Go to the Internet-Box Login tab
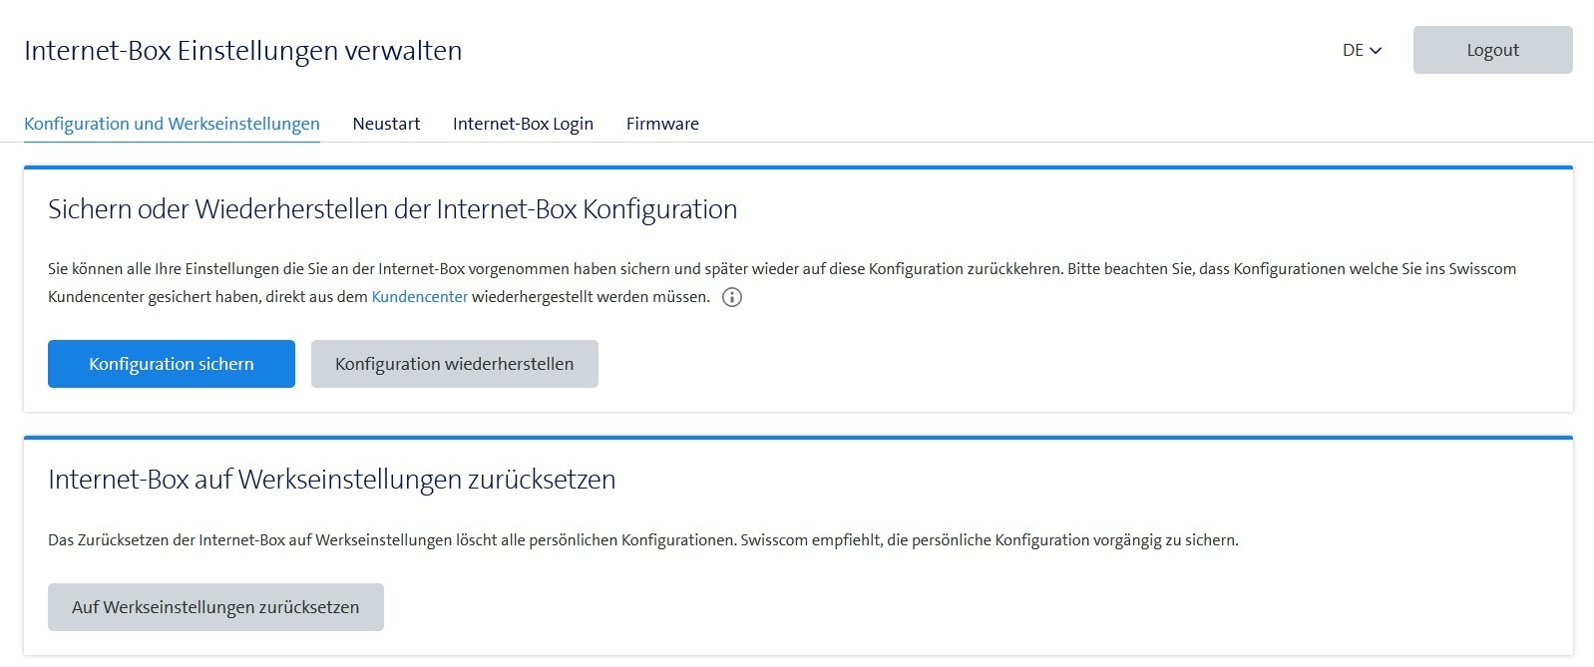Image resolution: width=1594 pixels, height=667 pixels. [x=523, y=124]
